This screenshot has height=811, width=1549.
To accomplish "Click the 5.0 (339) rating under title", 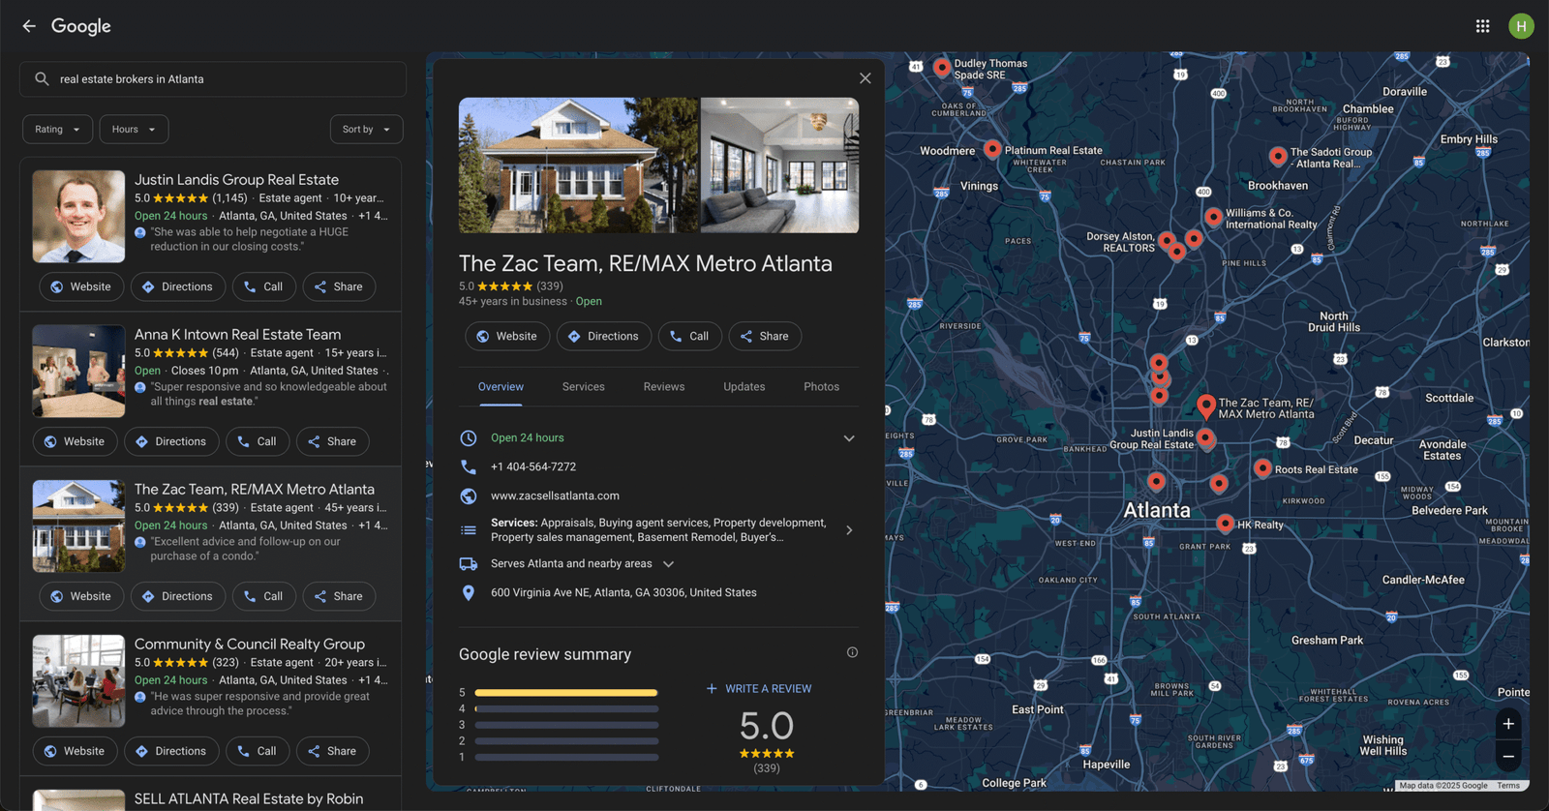I will click(x=510, y=286).
